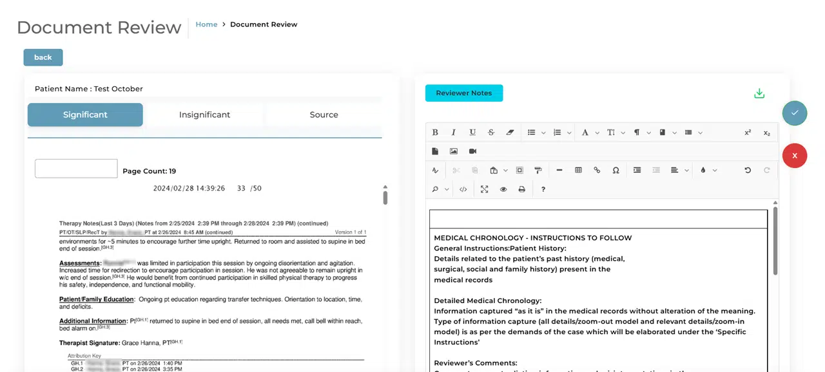The height and width of the screenshot is (372, 825).
Task: Open the Omega special characters tool
Action: tap(616, 171)
